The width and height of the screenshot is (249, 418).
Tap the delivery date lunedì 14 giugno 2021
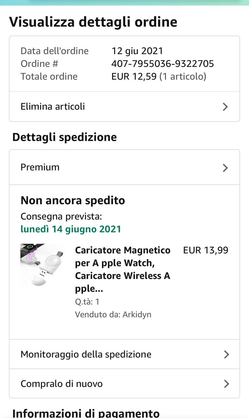pos(71,229)
